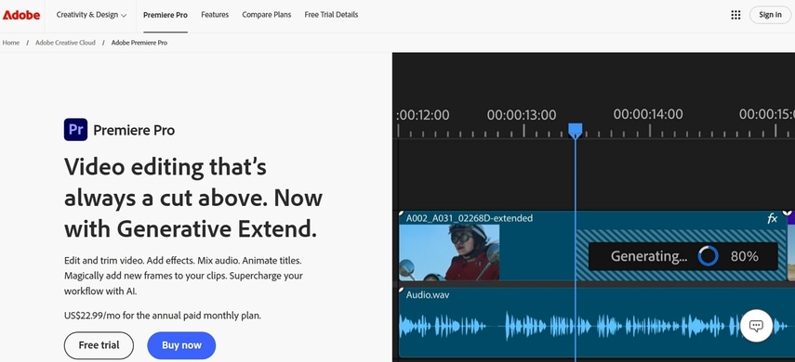Open Adobe Creative Cloud breadcrumb link
795x362 pixels.
pos(65,43)
